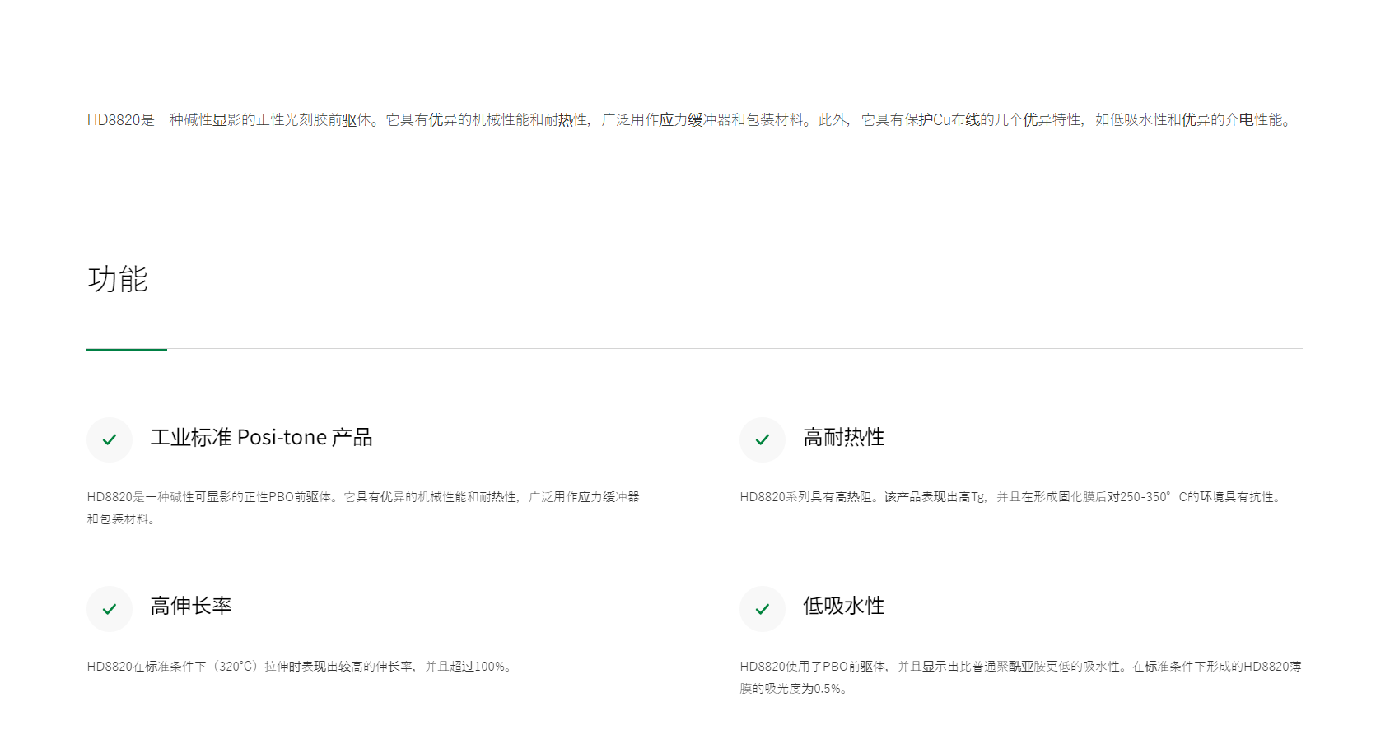Click the gray divider line under 功能

[733, 349]
